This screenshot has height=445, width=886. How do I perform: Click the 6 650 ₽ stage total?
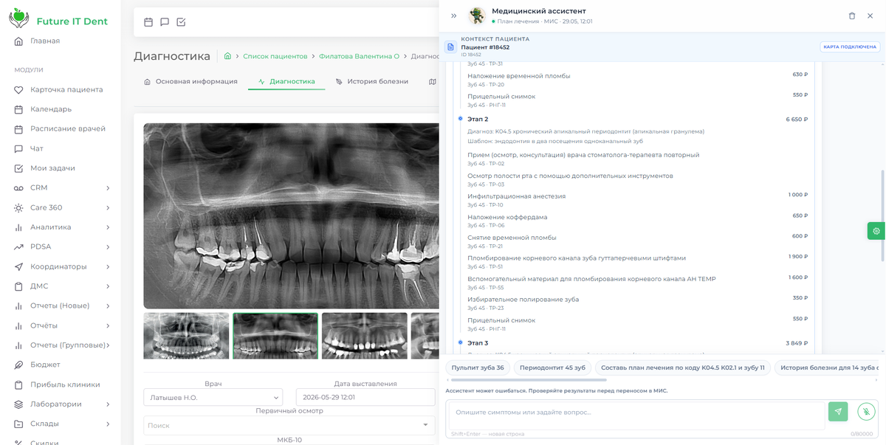(x=797, y=119)
